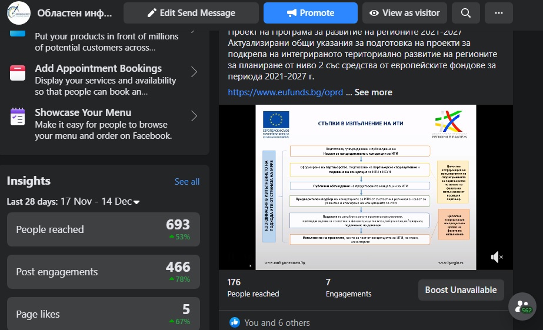Click the page name Областен инф...

75,13
